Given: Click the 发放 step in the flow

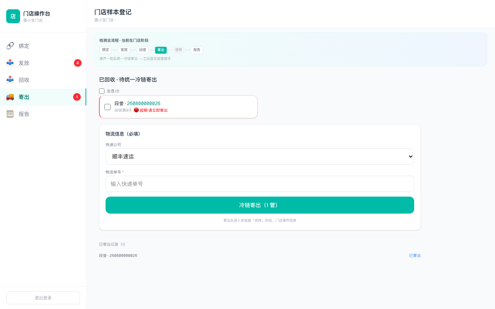Looking at the screenshot, I should pyautogui.click(x=124, y=50).
